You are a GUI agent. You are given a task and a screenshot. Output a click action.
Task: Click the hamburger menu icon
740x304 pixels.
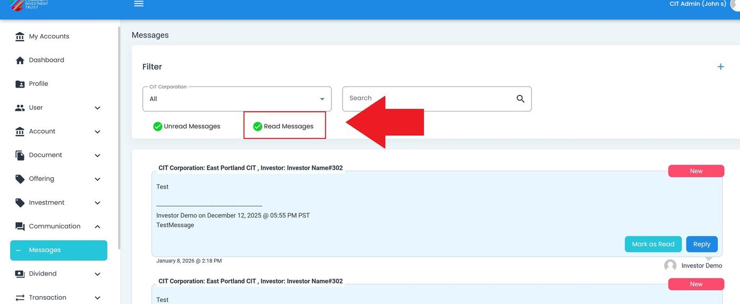[138, 4]
